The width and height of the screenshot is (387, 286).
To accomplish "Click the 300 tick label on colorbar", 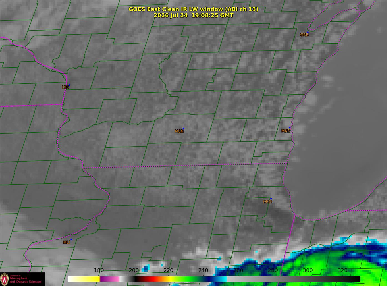I will pyautogui.click(x=308, y=270).
